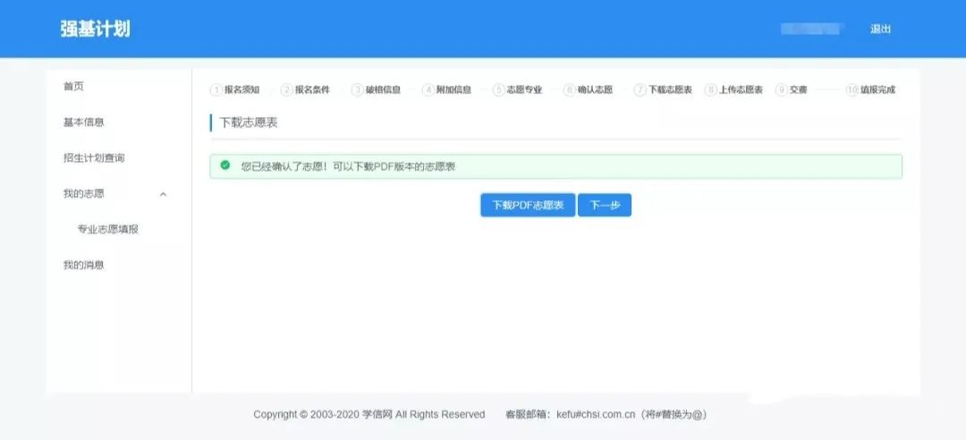Click the green success checkmark icon

click(x=225, y=165)
